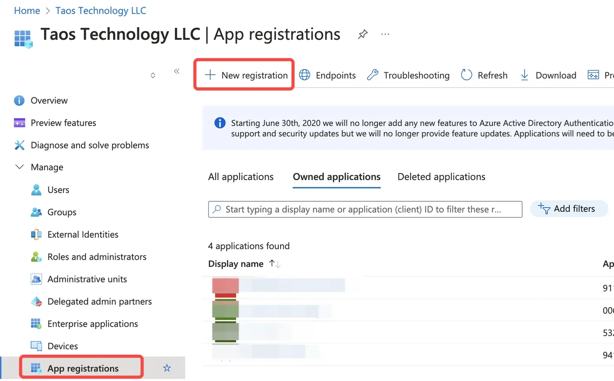Screen dimensions: 614x381
Task: Open Groups in the sidebar
Action: coord(62,212)
